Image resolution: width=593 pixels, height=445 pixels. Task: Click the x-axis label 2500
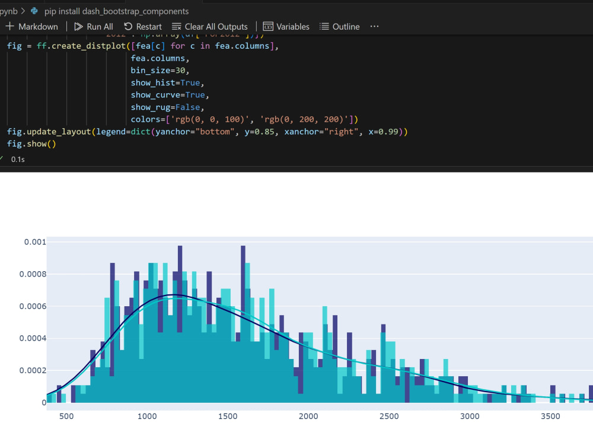389,417
